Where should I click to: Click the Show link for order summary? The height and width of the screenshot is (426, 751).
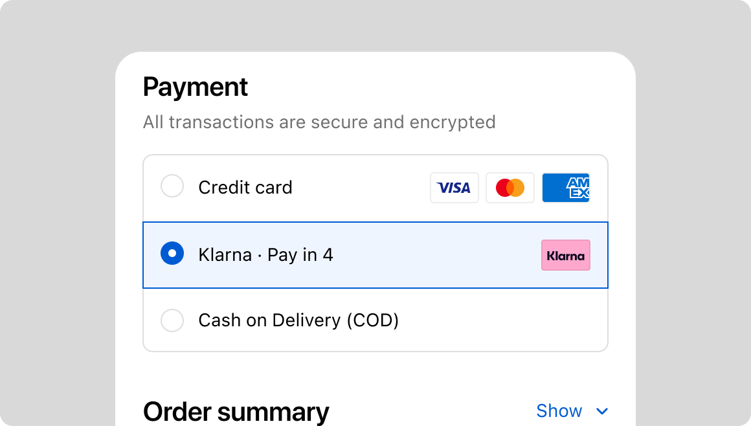click(x=559, y=411)
